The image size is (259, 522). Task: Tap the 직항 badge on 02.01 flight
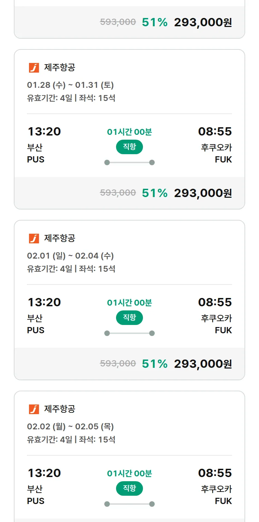coord(129,318)
